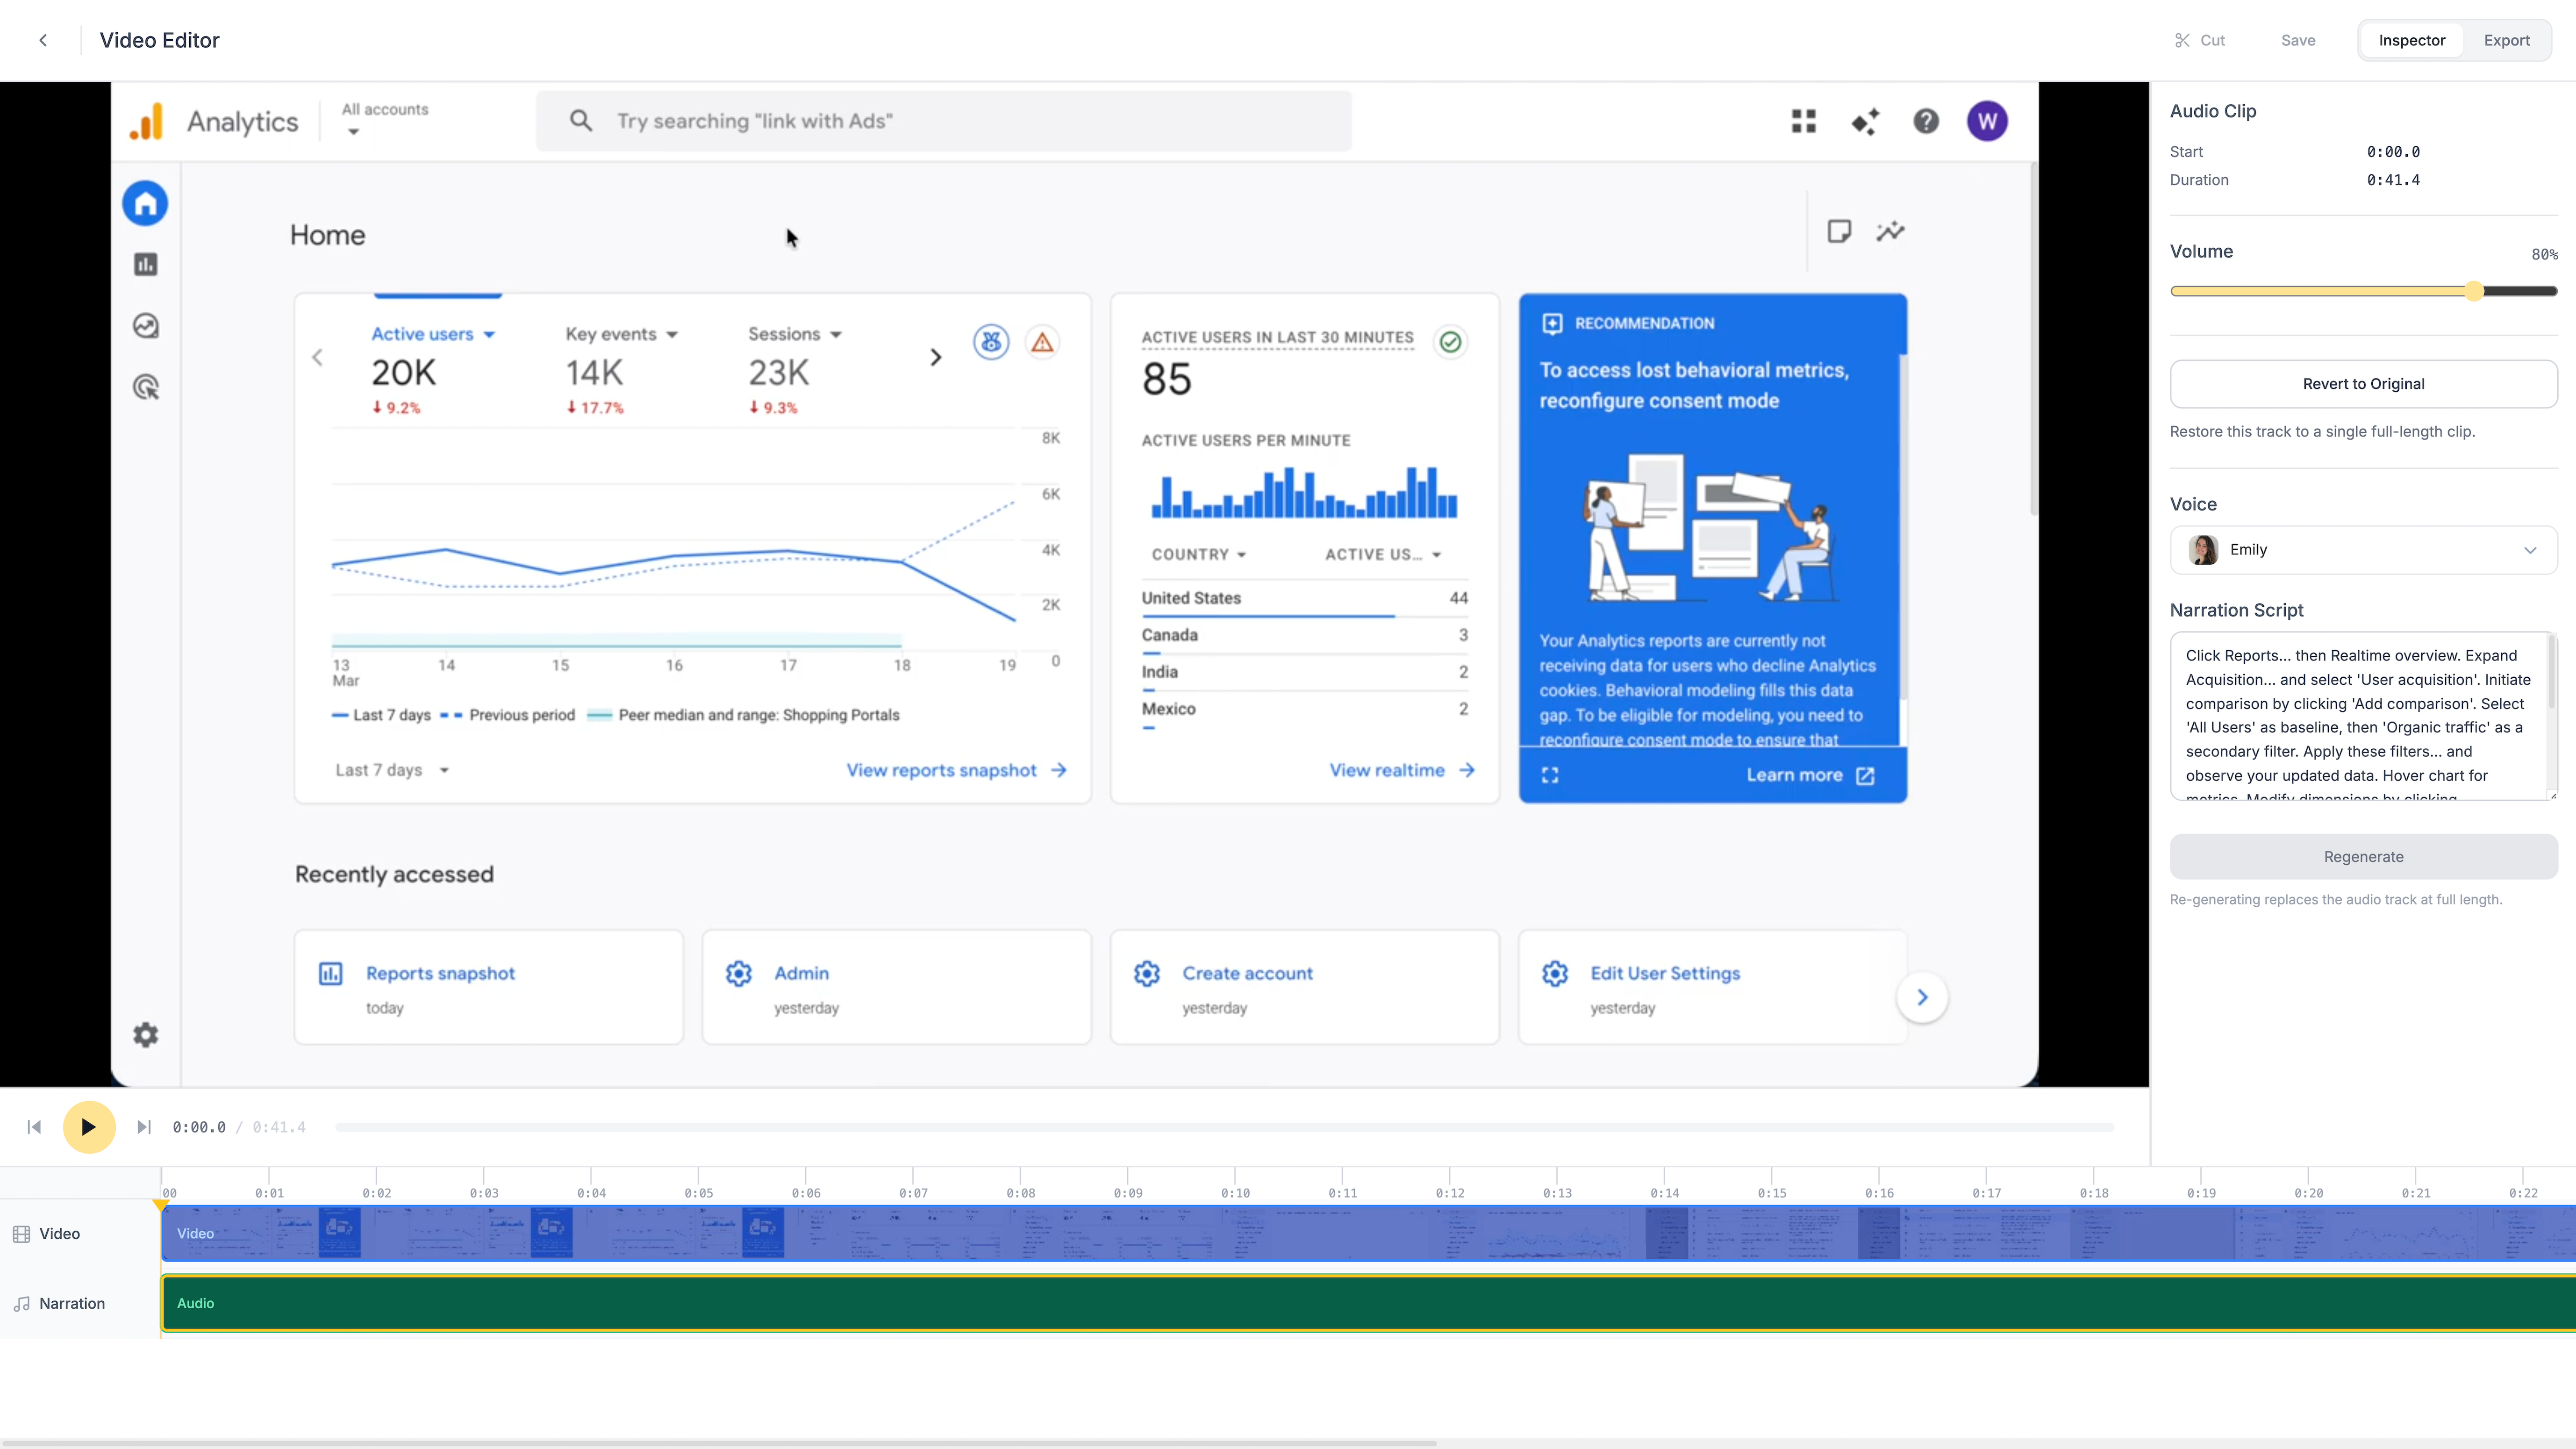Open the Admin gear in the Analytics sidebar
The width and height of the screenshot is (2576, 1449).
click(146, 1035)
